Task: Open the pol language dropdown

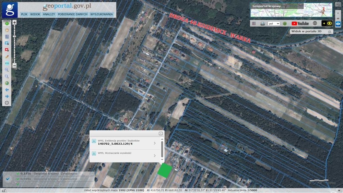Action: [x=274, y=23]
